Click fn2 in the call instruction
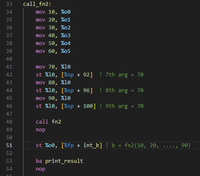 (x=56, y=122)
